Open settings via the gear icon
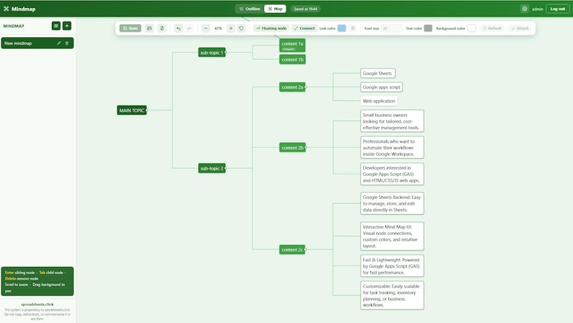 coord(525,9)
